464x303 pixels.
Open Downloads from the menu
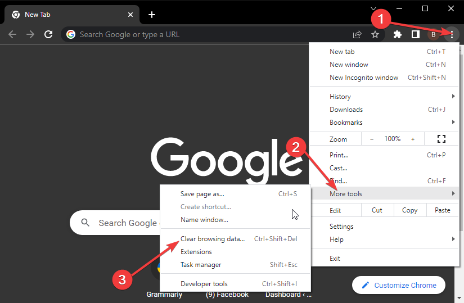coord(384,110)
